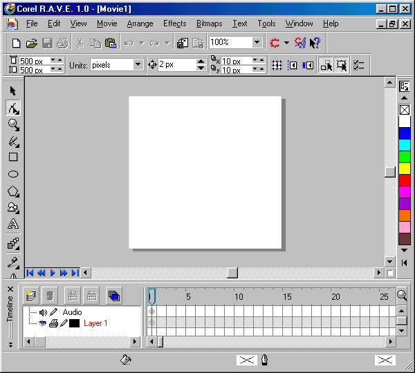Screen dimensions: 415x373
Task: Click the Print icon
Action: click(x=63, y=43)
